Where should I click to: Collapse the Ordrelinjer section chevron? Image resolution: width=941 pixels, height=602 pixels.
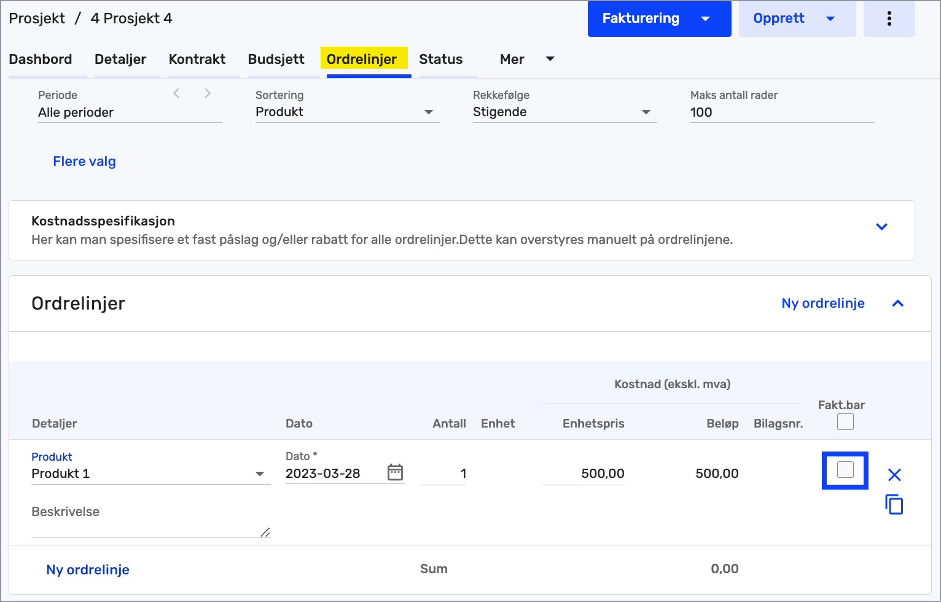897,303
